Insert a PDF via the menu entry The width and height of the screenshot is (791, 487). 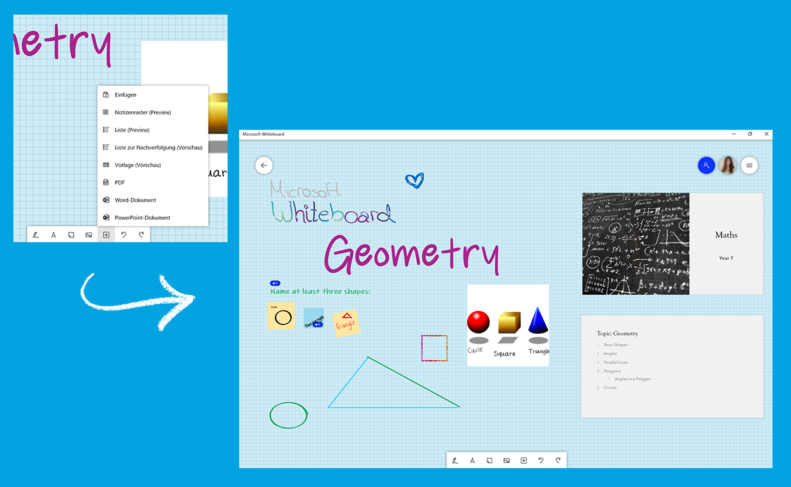click(153, 183)
